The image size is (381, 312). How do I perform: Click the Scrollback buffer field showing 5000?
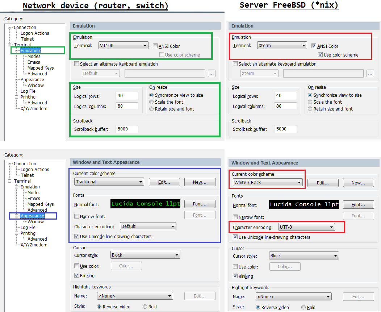tap(127, 129)
